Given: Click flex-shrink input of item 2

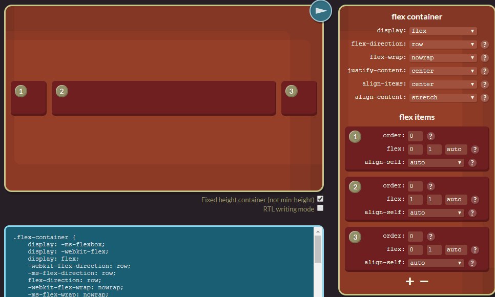Looking at the screenshot, I should tap(434, 200).
